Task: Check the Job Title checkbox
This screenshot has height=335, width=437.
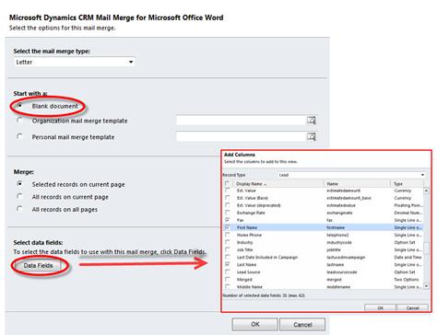Action: coord(228,249)
